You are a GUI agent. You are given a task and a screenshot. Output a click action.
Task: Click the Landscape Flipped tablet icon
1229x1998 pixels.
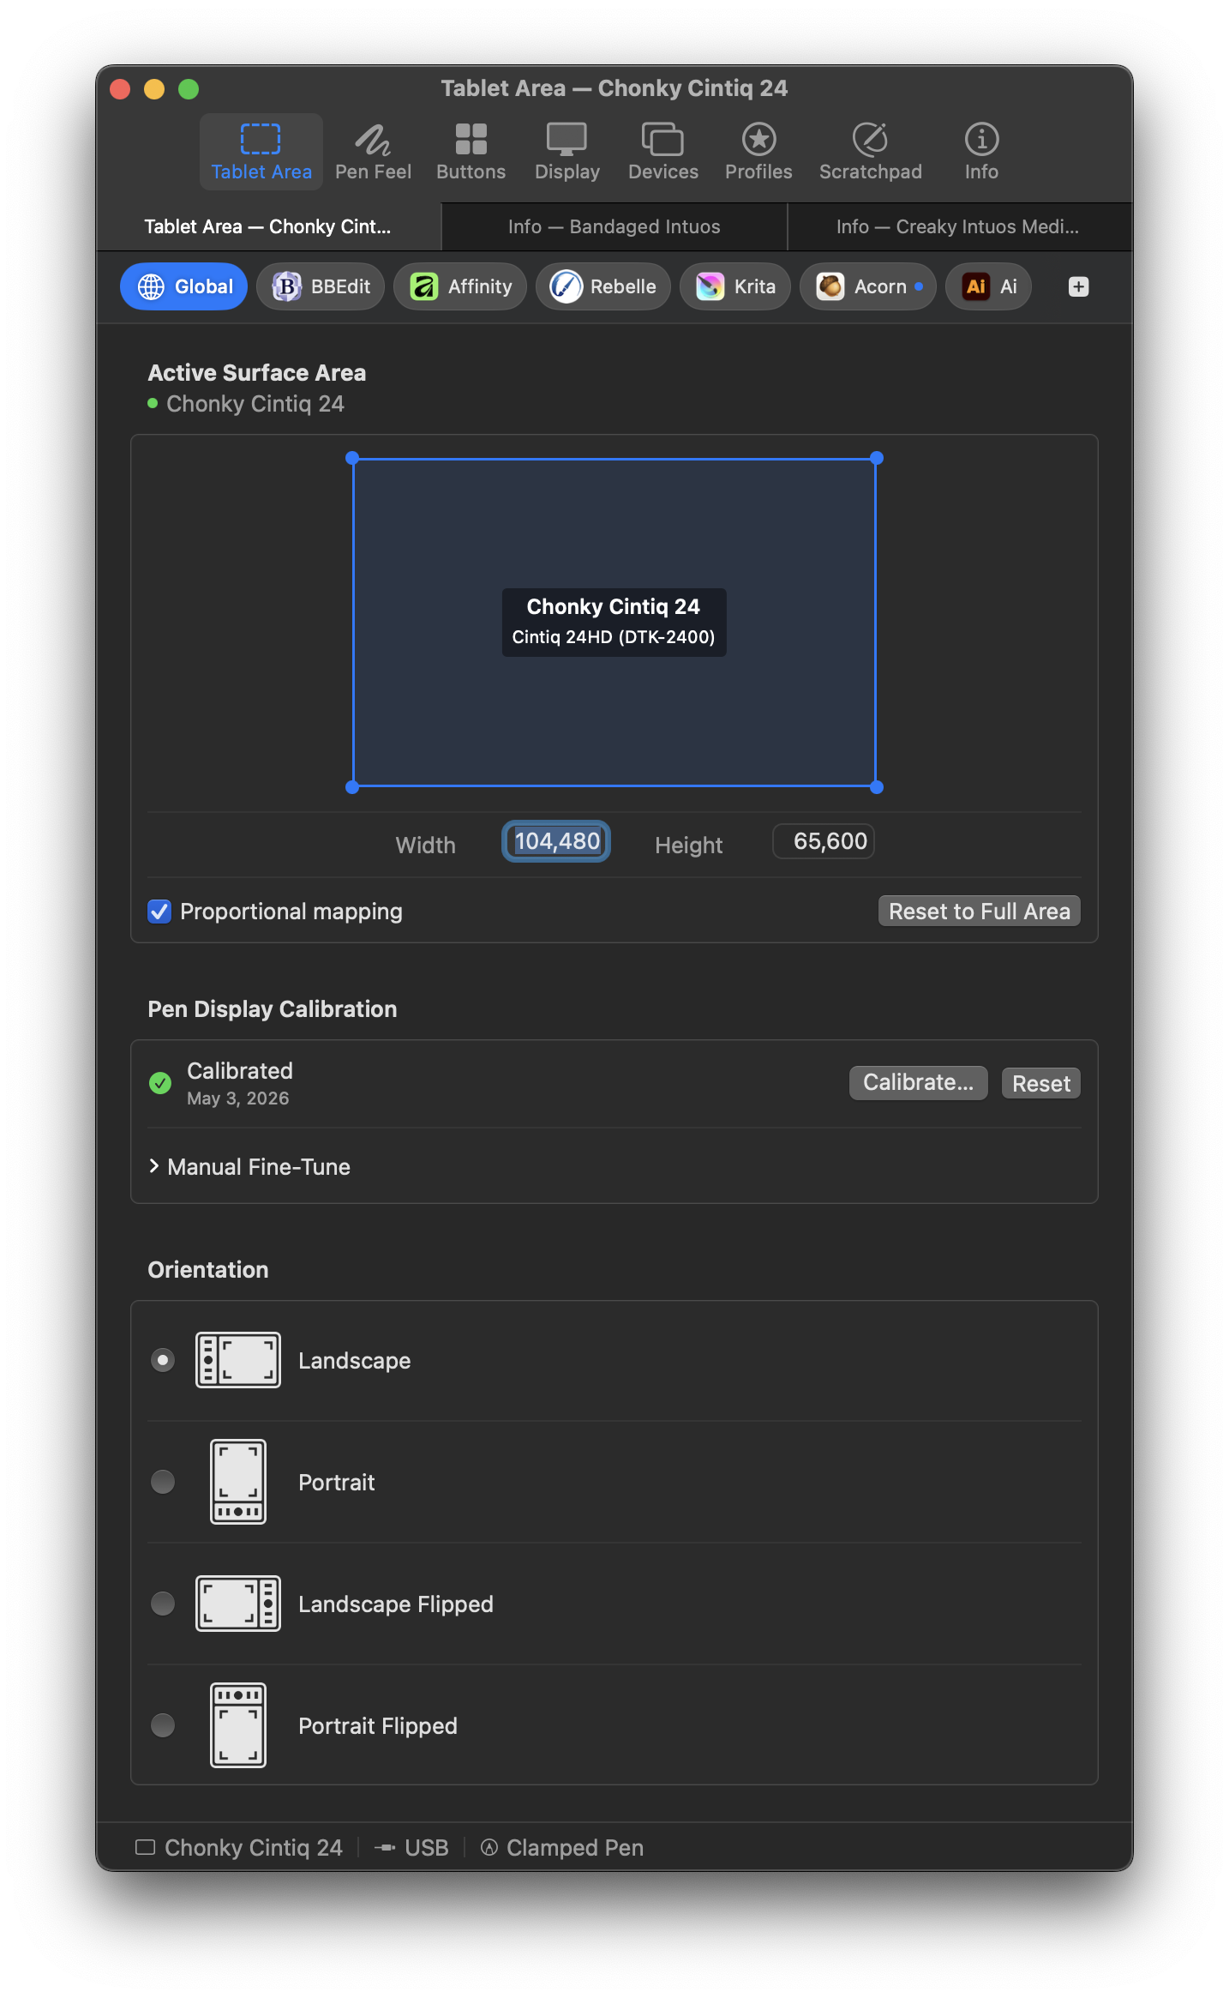[238, 1604]
